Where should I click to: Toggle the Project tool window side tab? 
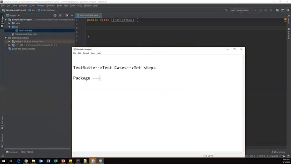tap(2, 21)
